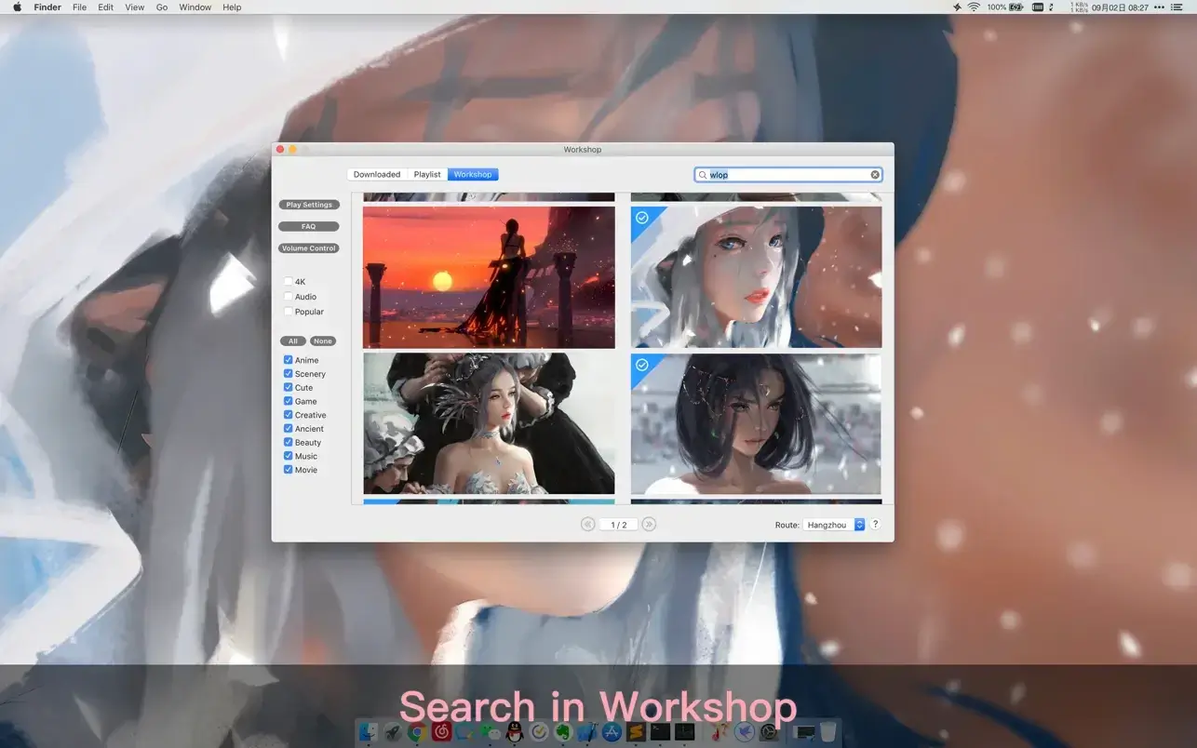Go to previous page of results
The height and width of the screenshot is (748, 1197).
tap(587, 525)
